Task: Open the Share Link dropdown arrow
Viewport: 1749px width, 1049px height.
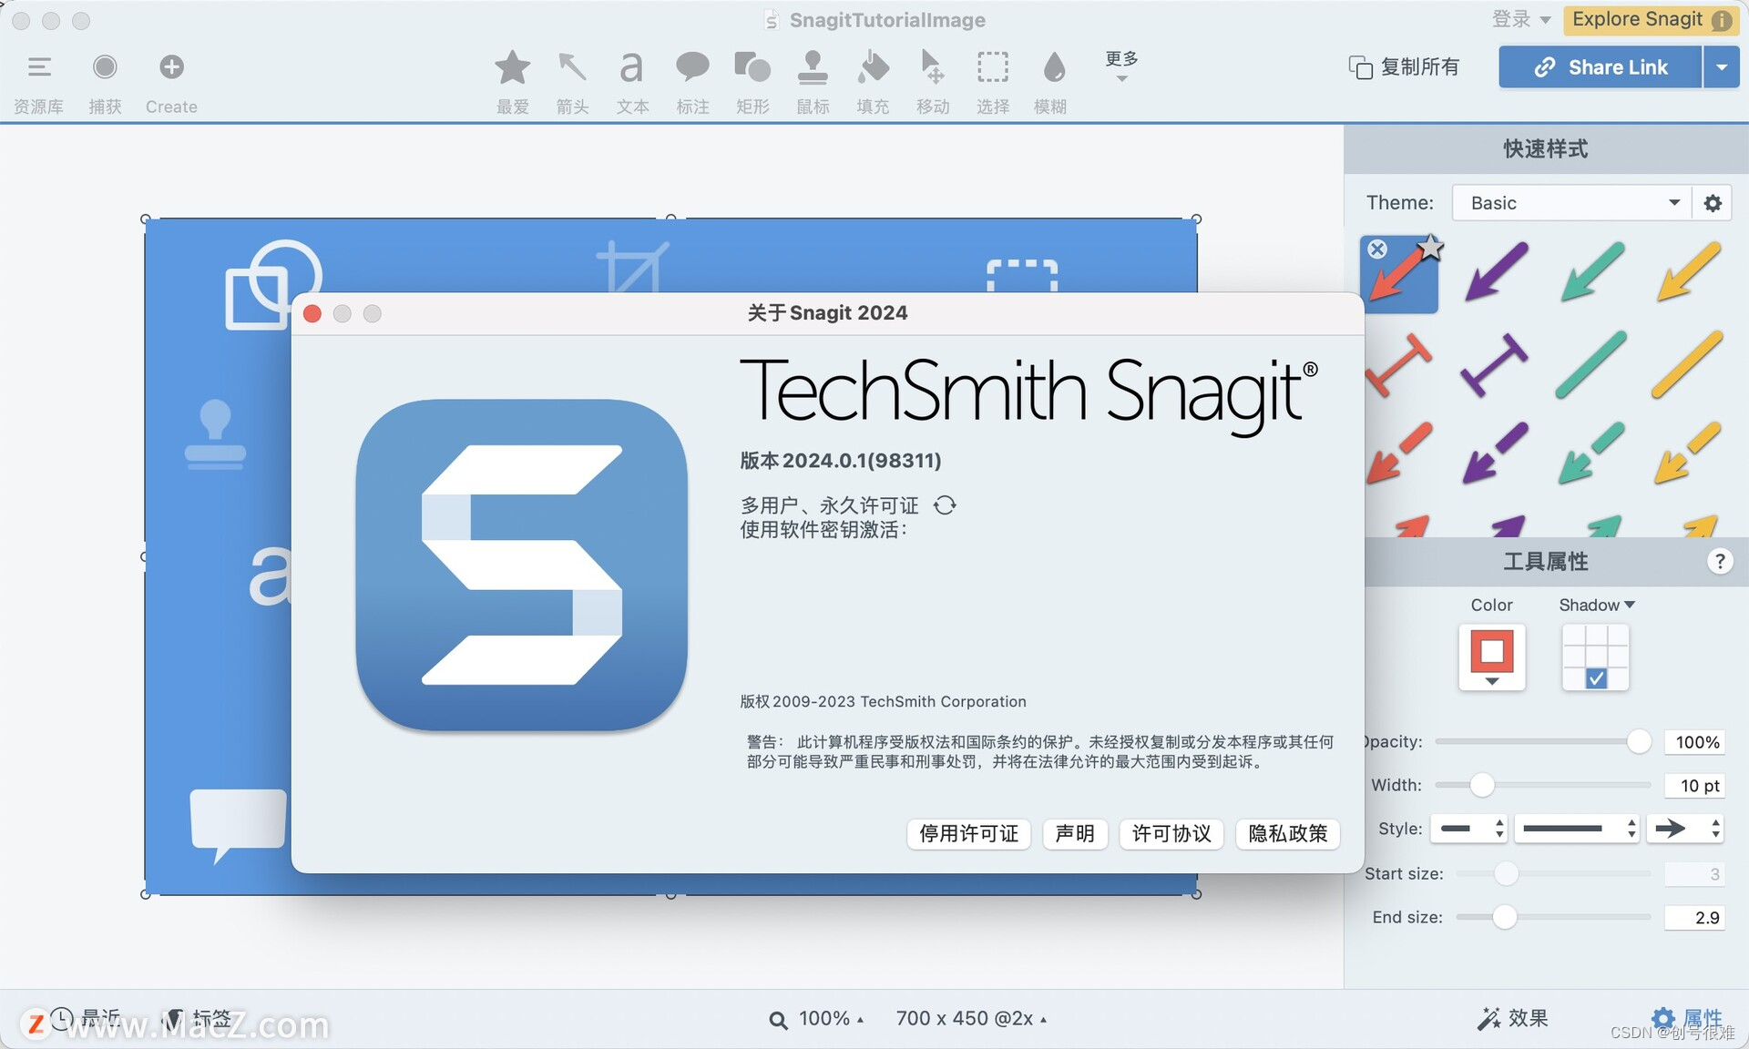Action: point(1721,67)
